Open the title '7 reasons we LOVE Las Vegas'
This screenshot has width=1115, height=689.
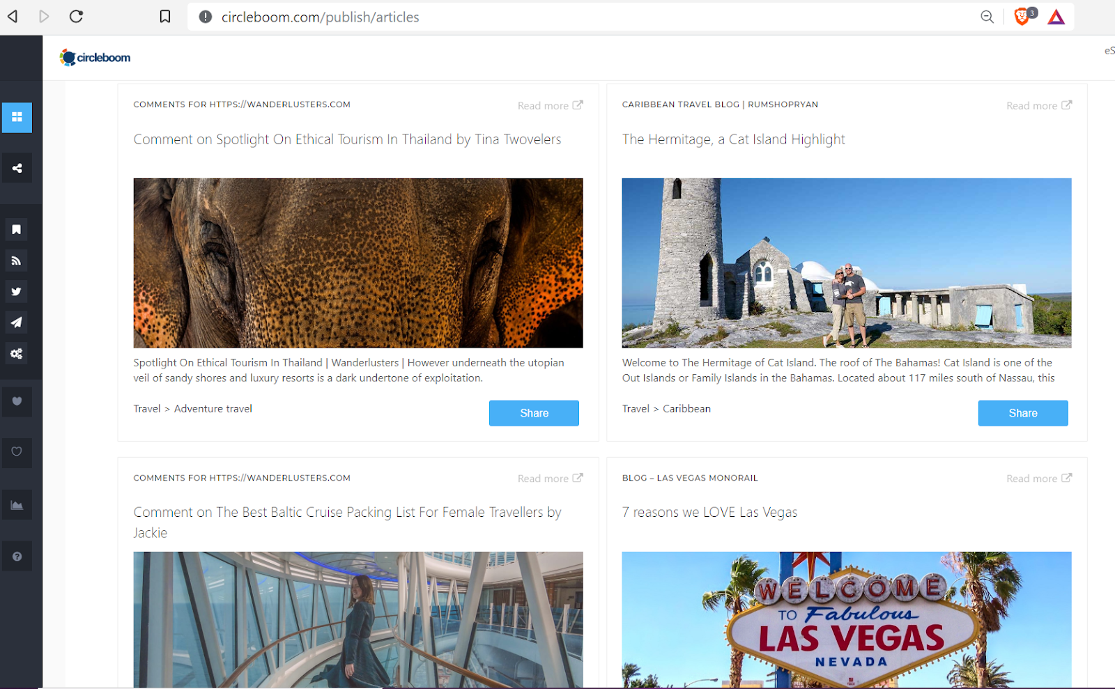[709, 512]
